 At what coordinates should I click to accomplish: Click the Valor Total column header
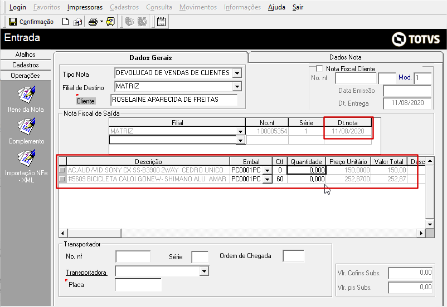(389, 162)
